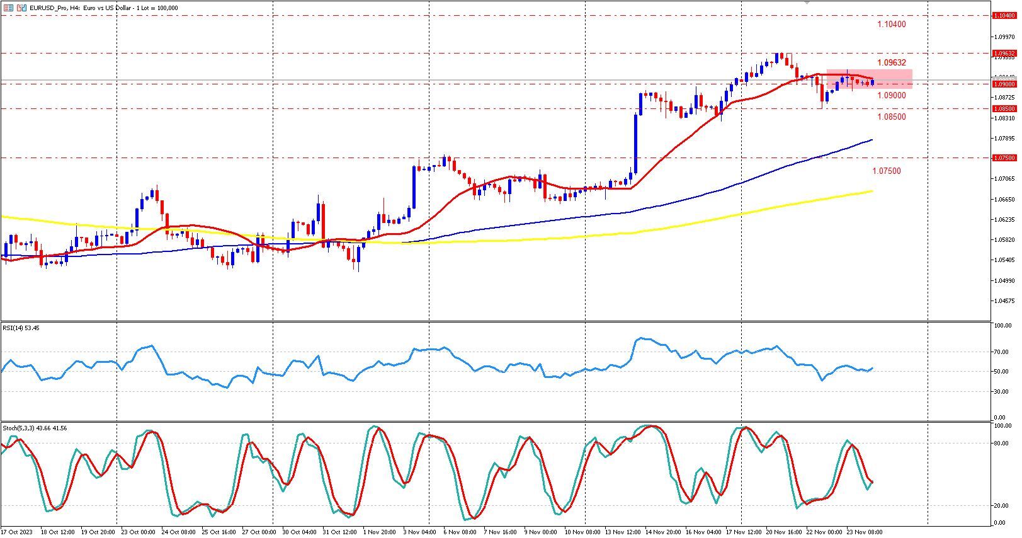
Task: Click the 1.06235 price scale value
Action: 1005,220
